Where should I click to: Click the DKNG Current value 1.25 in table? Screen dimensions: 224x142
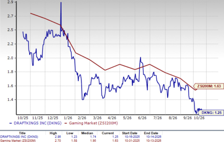115,137
